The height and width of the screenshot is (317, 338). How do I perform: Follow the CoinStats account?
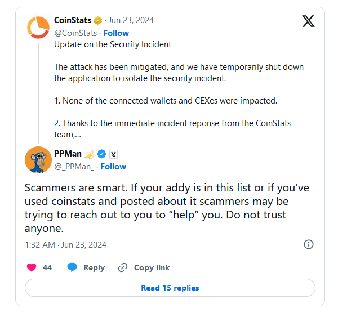tap(116, 33)
